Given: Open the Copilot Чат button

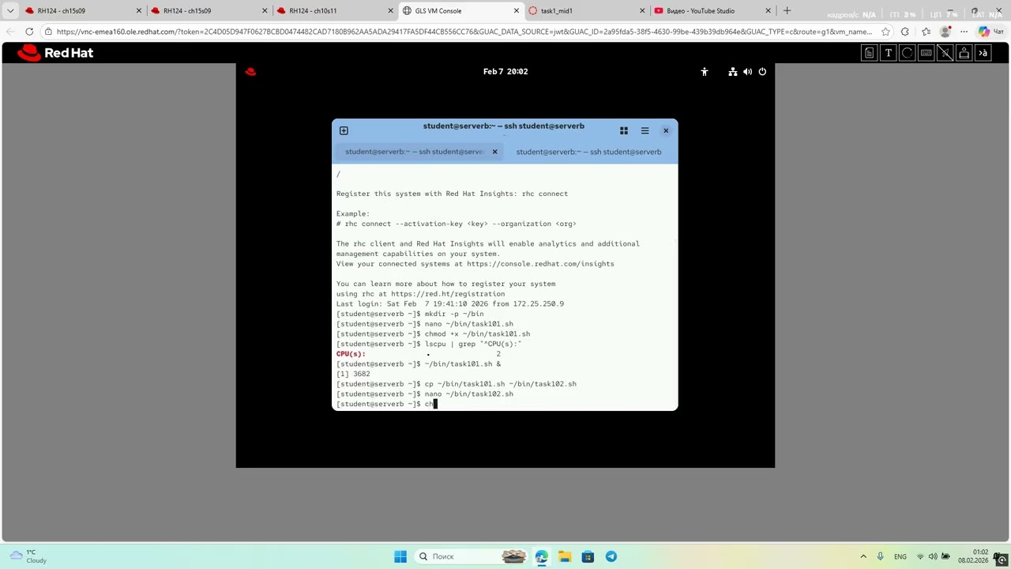Looking at the screenshot, I should click(x=990, y=32).
